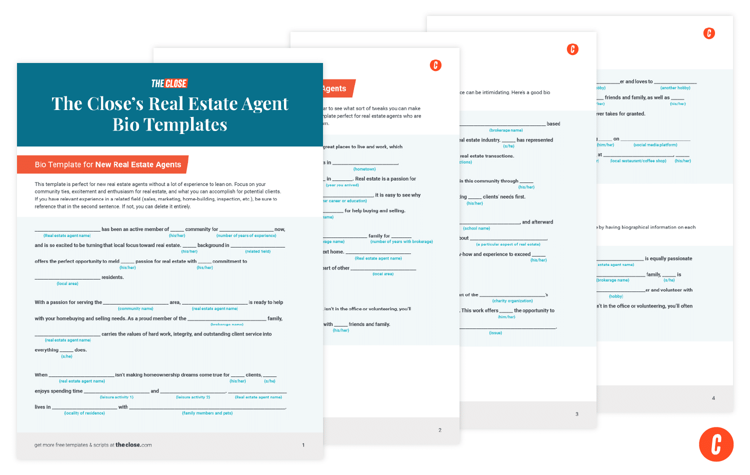Click the orange C badge on page 4
Viewport: 750px width, 475px height.
(x=708, y=34)
